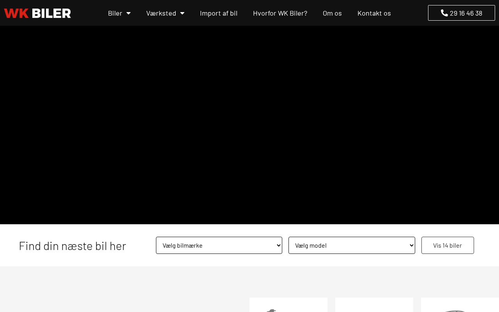Image resolution: width=499 pixels, height=312 pixels.
Task: Go to Import af bil page
Action: [219, 13]
